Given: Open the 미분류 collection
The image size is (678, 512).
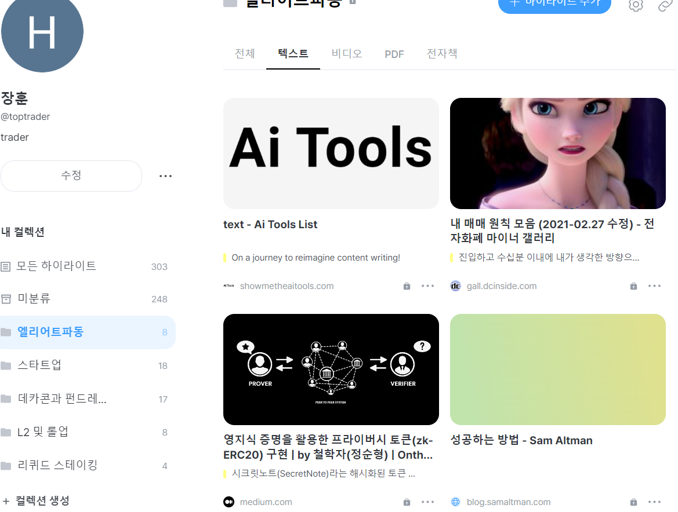Looking at the screenshot, I should pyautogui.click(x=88, y=299).
